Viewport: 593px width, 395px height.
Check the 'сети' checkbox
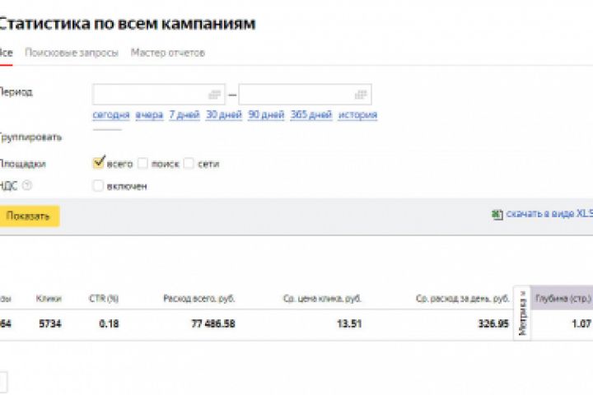(x=189, y=163)
